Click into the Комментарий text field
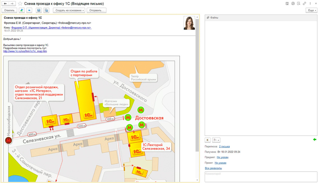The image size is (319, 183). point(260,176)
